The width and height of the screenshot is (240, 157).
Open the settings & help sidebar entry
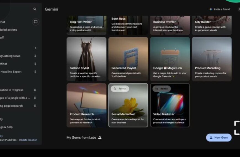(6, 127)
